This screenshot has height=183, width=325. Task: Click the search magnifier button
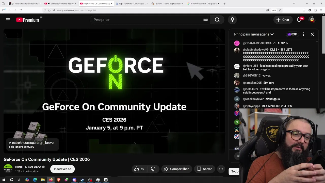click(217, 20)
